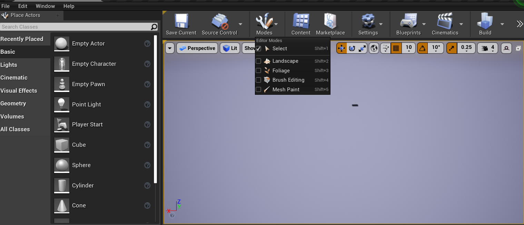524x225 pixels.
Task: Enable the Foliage mode checkbox
Action: (x=258, y=70)
